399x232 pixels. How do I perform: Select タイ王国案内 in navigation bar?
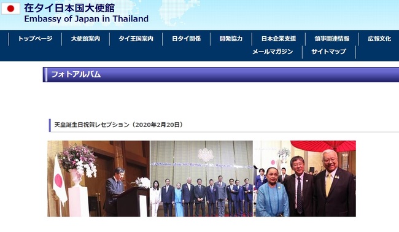[136, 39]
